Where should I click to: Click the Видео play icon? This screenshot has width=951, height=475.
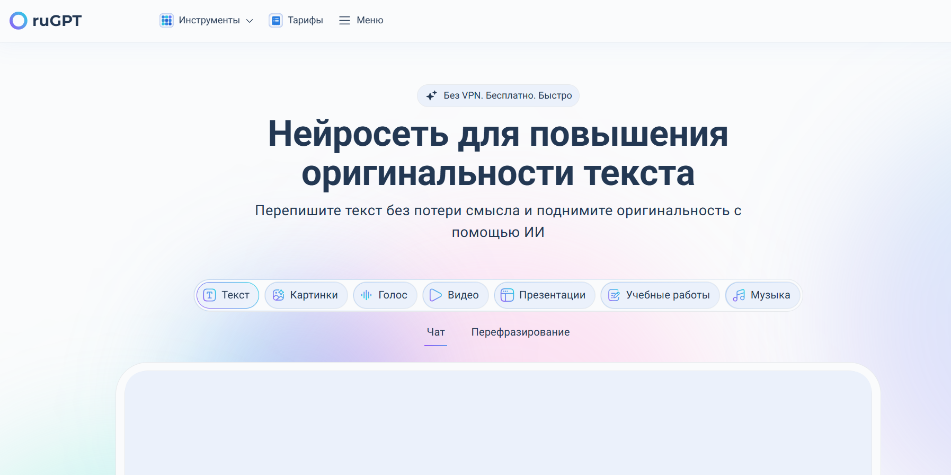[435, 295]
